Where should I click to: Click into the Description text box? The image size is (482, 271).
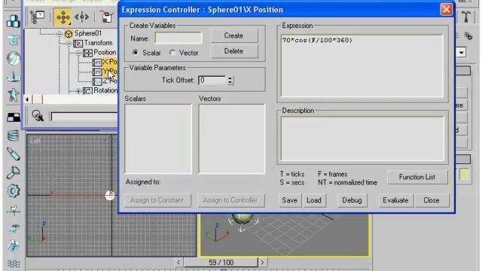(363, 139)
